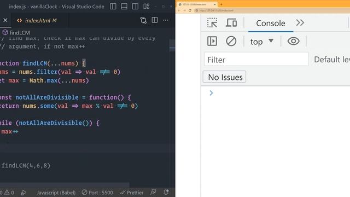Close the current editor tab

5,20
